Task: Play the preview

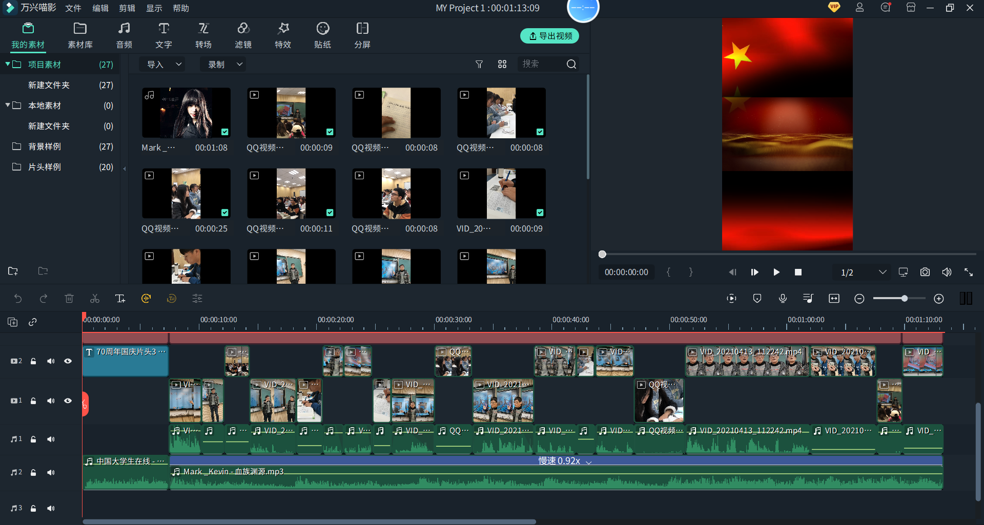Action: pyautogui.click(x=776, y=272)
